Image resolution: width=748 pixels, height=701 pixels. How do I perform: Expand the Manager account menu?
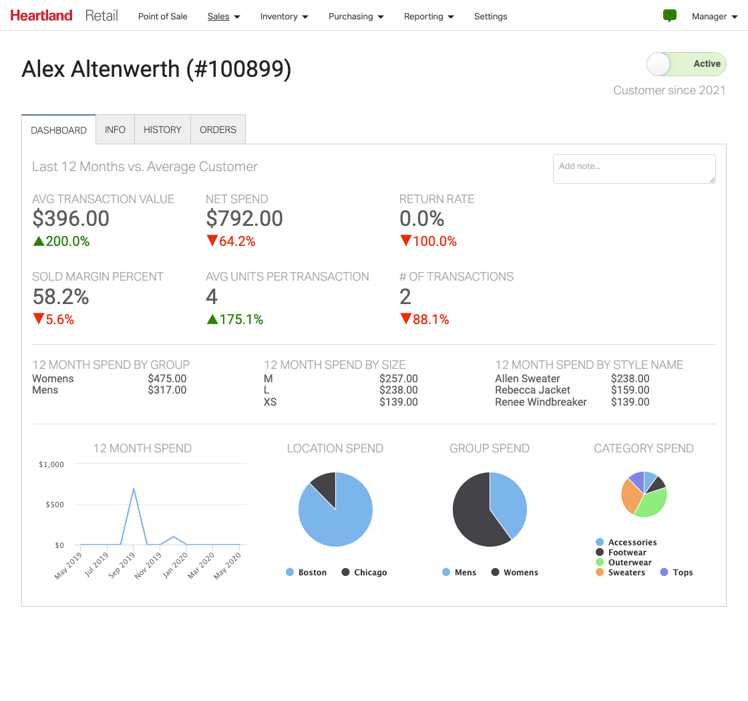point(714,17)
